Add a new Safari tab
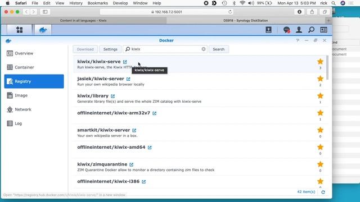Viewport: 360px width, 202px height. 328,20
